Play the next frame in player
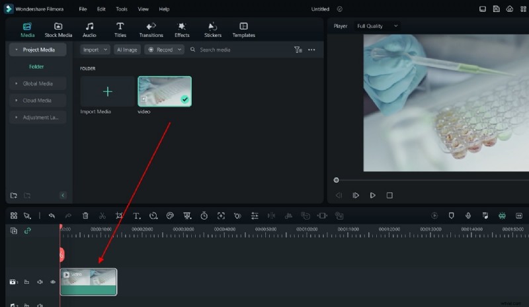Screen dimensions: 529x307 [356, 195]
